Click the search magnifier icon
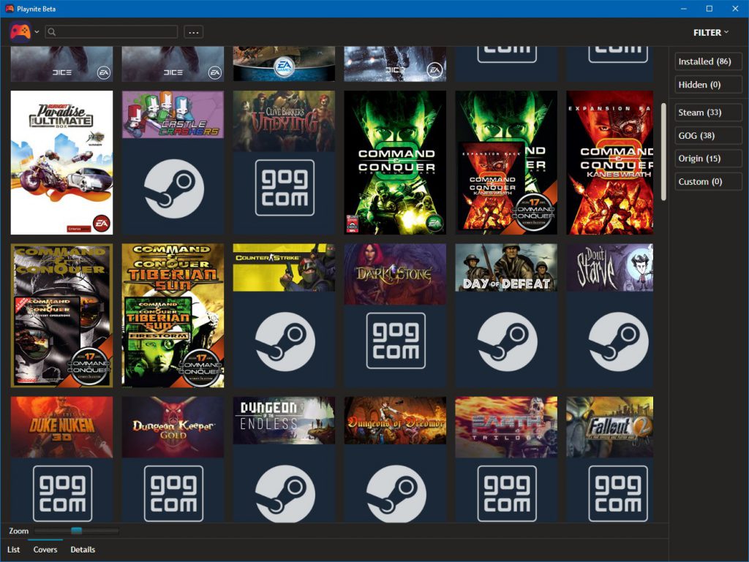 point(52,32)
